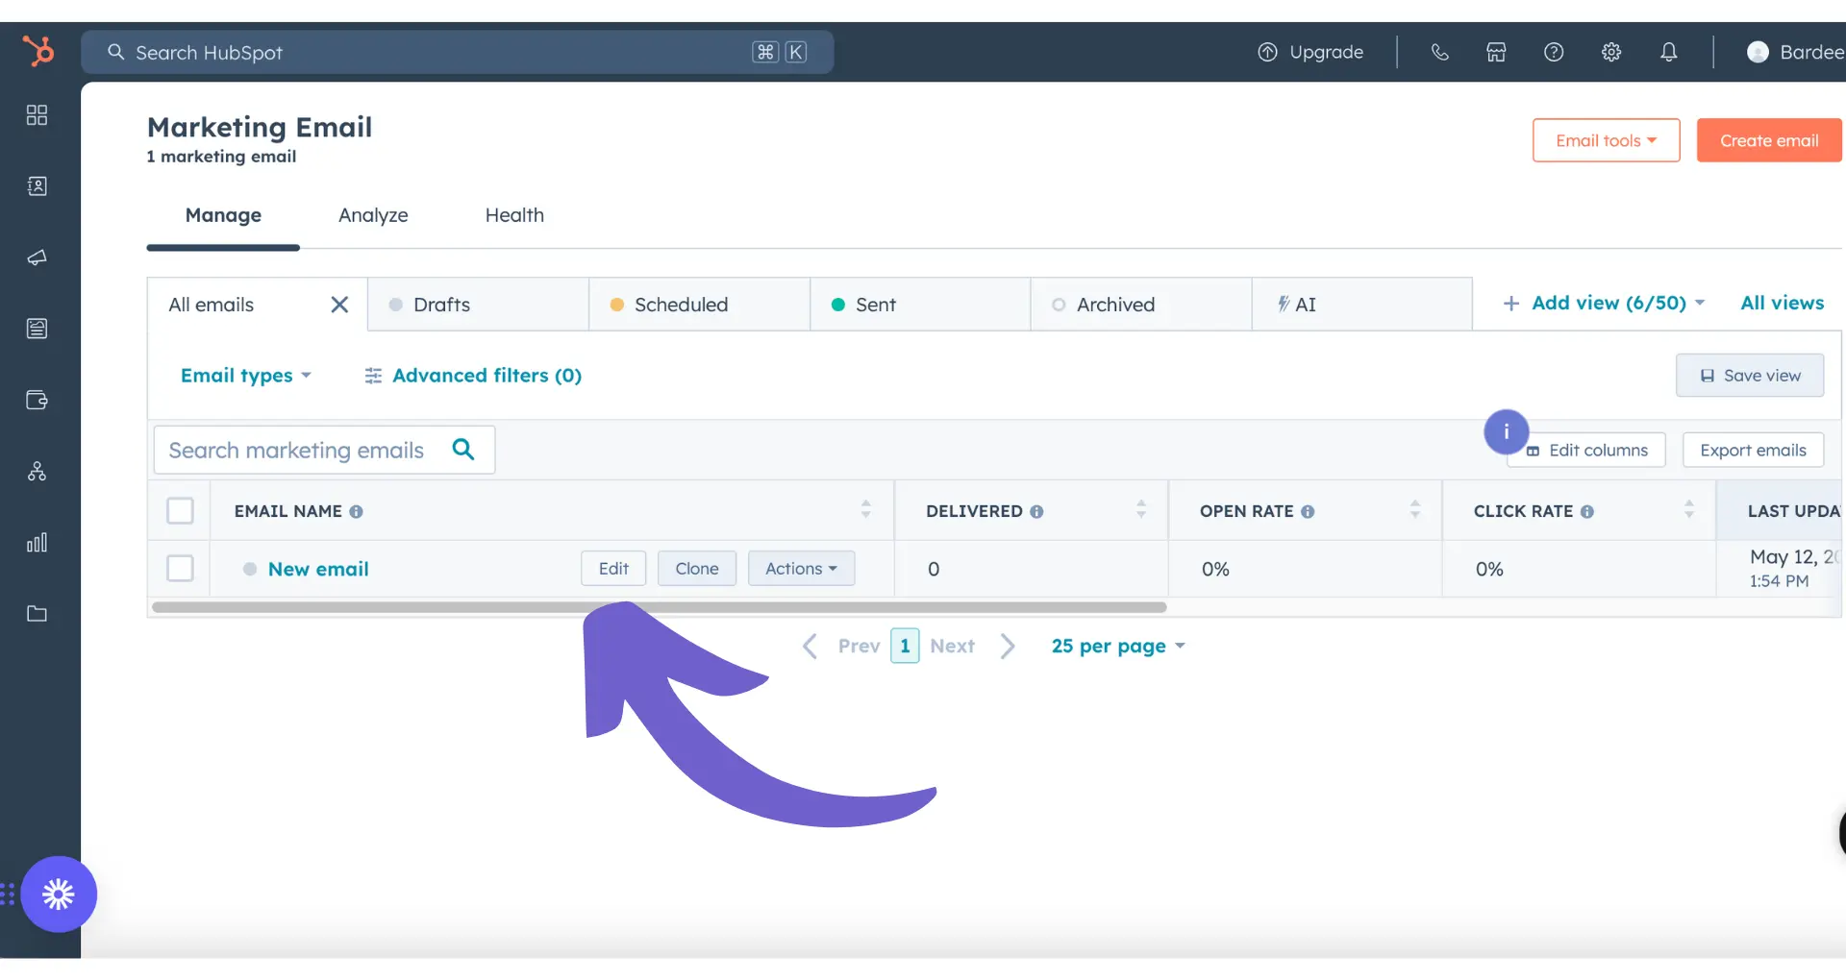The image size is (1846, 980).
Task: Sort by Email Name column arrows
Action: (x=865, y=510)
